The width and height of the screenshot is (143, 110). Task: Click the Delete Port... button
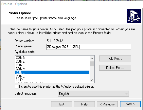click(x=115, y=68)
